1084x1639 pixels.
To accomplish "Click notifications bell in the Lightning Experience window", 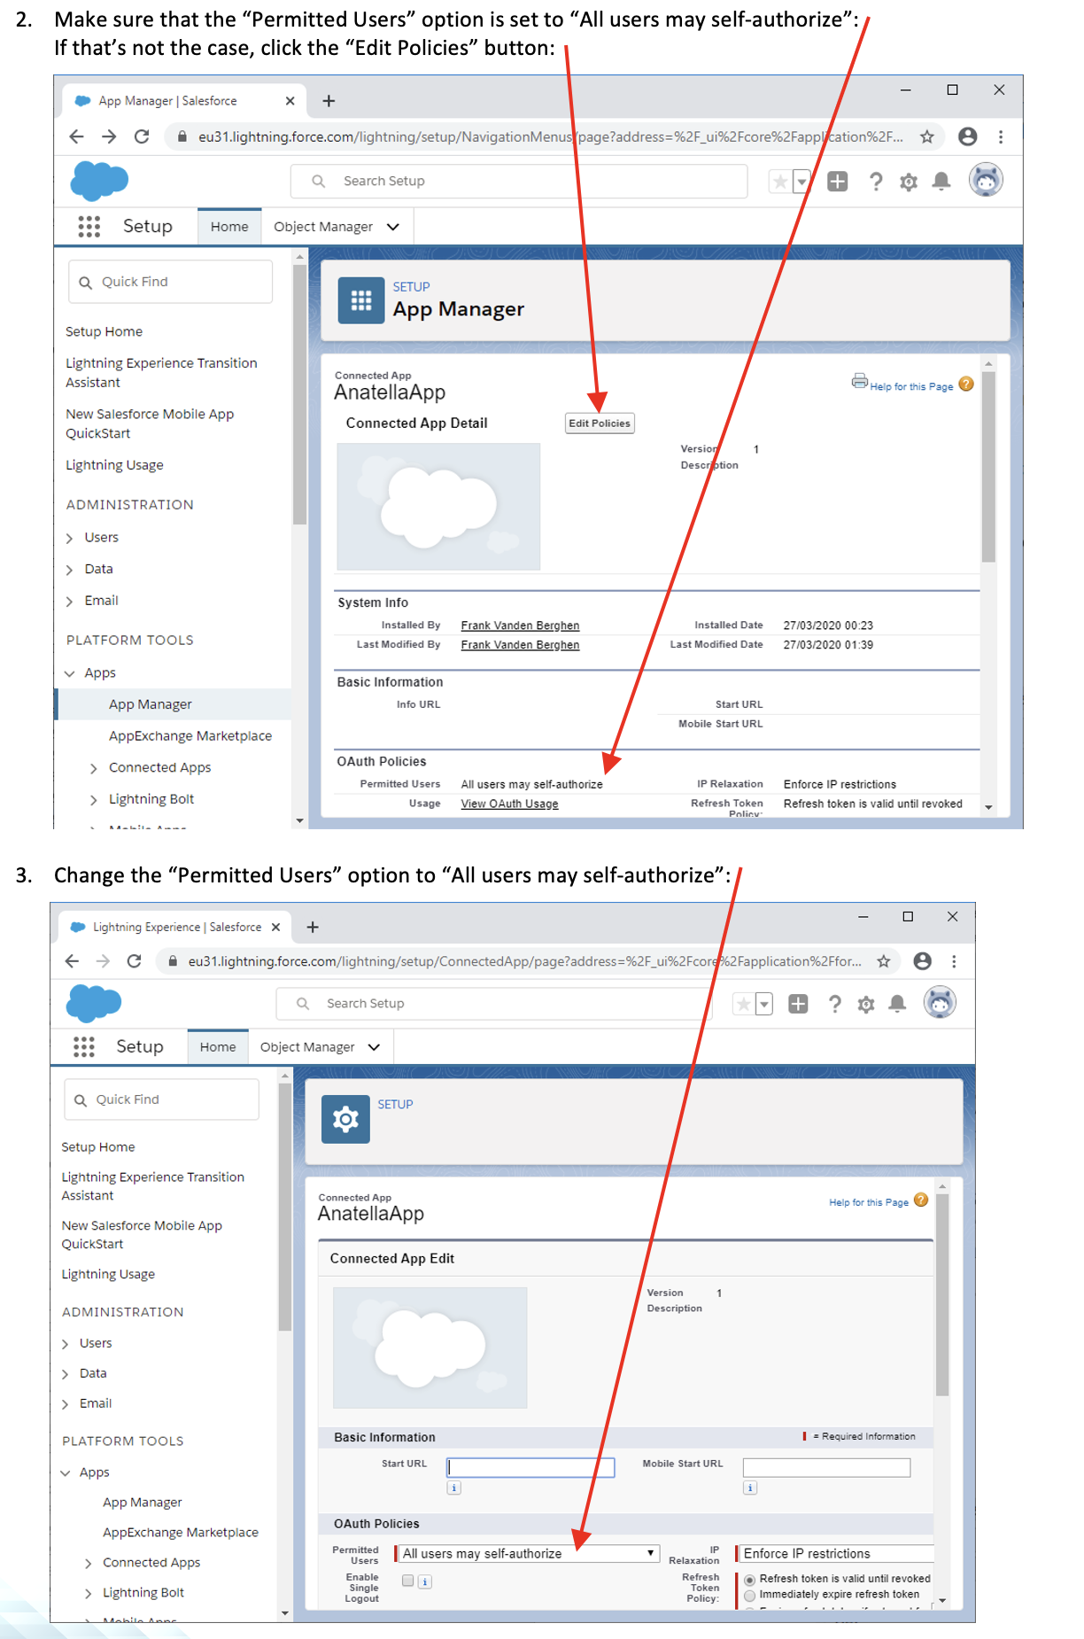I will (x=897, y=1004).
